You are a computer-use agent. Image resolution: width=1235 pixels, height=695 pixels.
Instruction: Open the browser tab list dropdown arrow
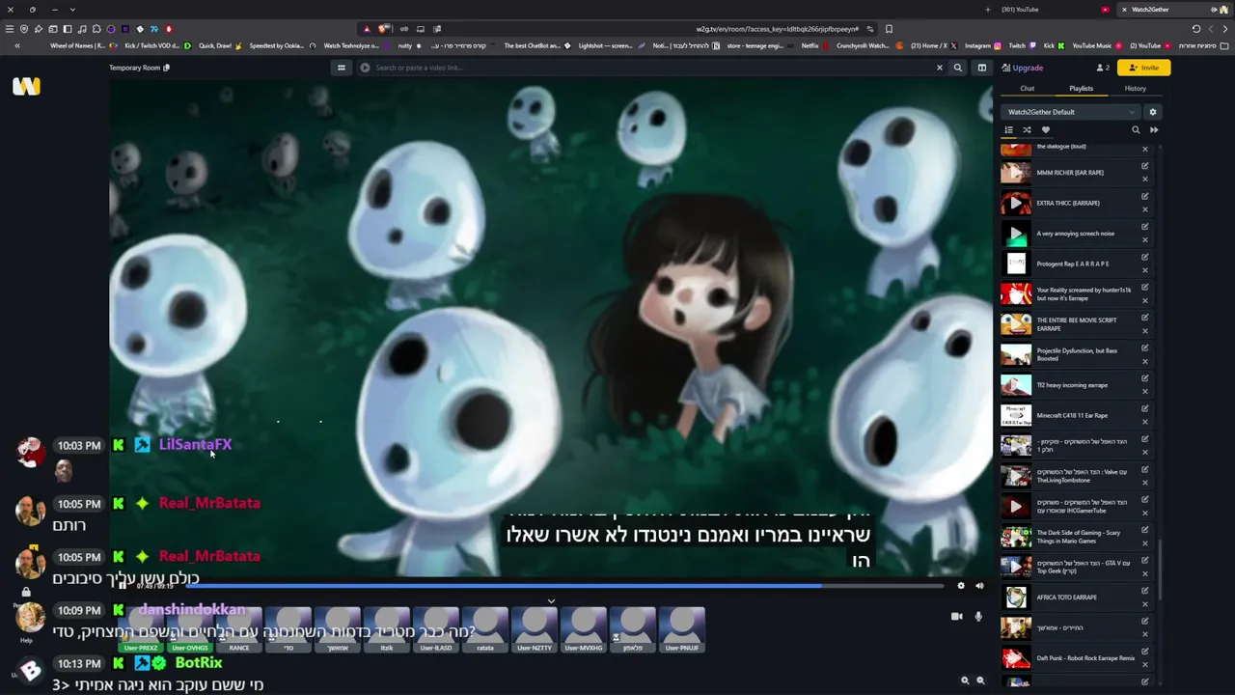pos(72,10)
